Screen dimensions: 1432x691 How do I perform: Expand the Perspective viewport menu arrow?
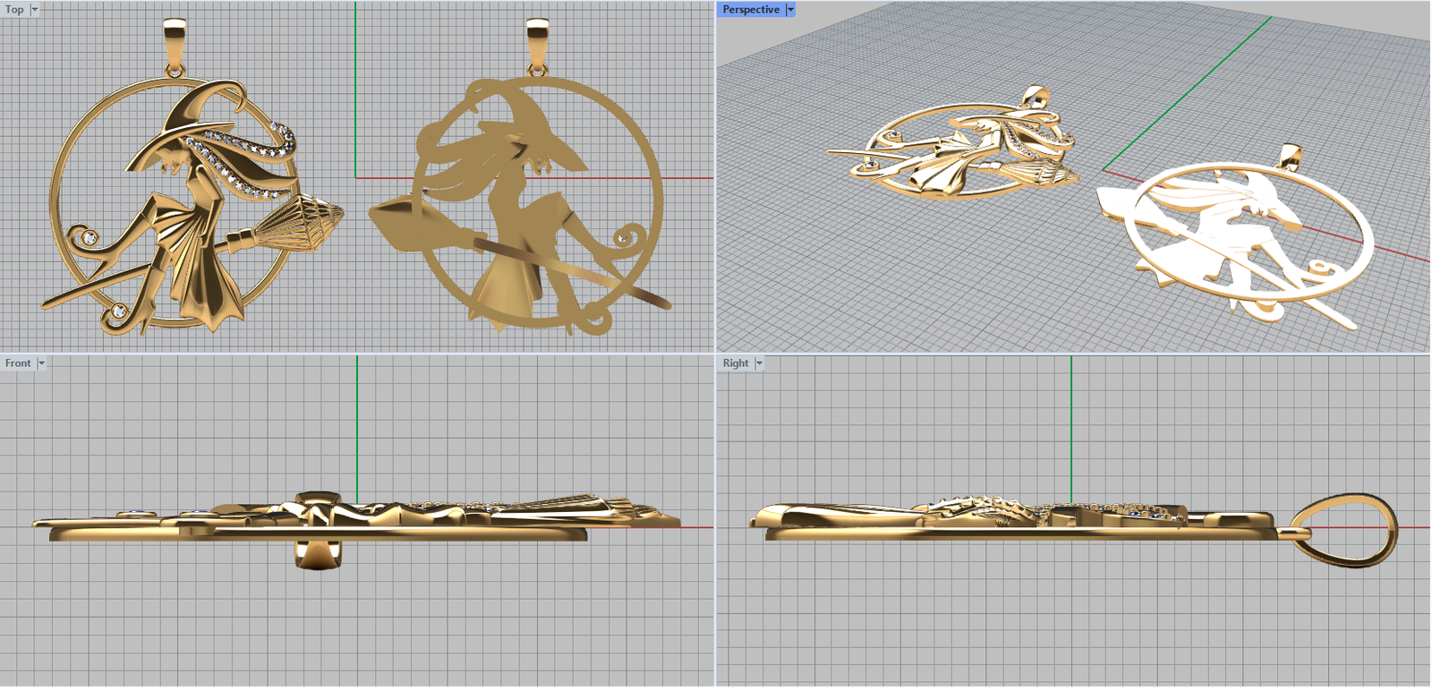click(790, 10)
